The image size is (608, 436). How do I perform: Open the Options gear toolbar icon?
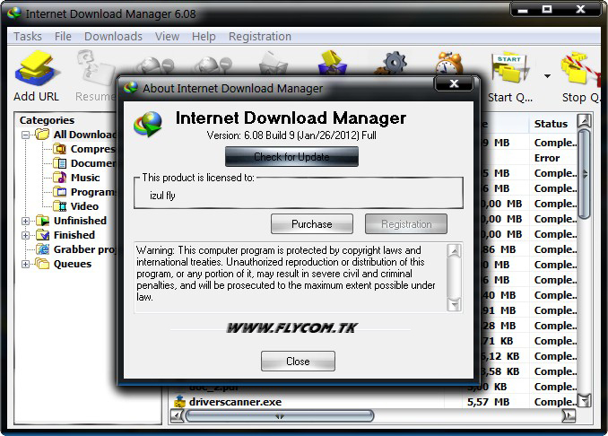click(391, 63)
